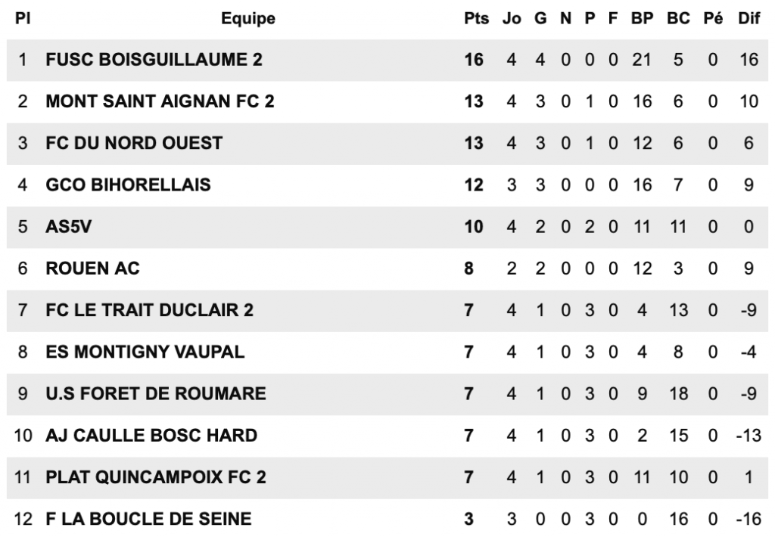Image resolution: width=775 pixels, height=537 pixels.
Task: Select the FC DU NORD OUEST team name
Action: 134,143
